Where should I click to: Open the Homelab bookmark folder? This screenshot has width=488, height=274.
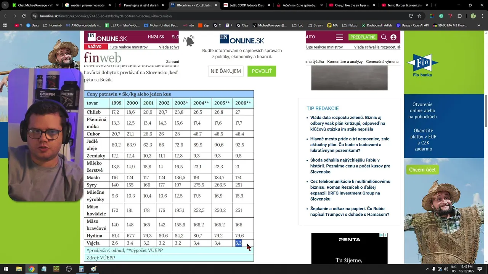52,25
